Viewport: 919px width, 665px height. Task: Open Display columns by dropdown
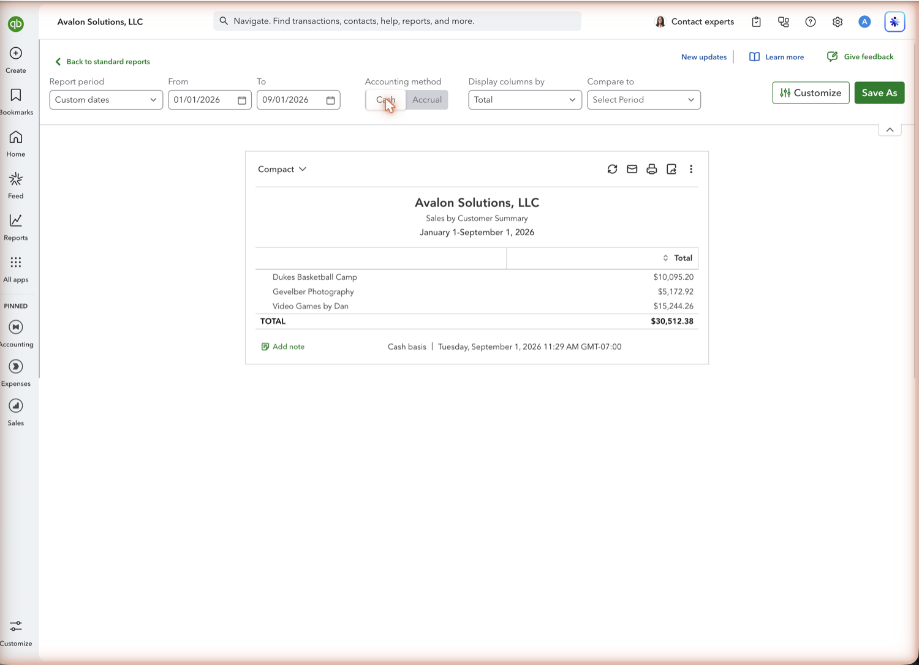(525, 100)
